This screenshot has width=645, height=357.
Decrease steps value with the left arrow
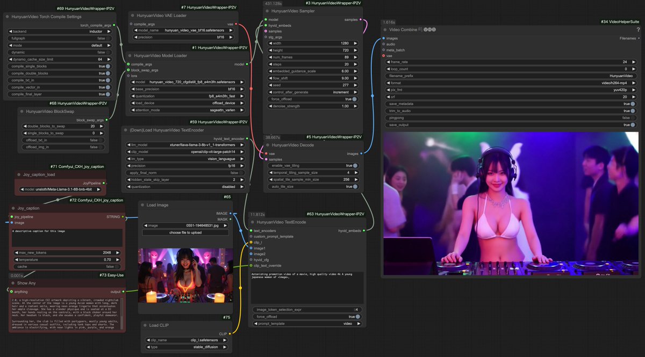pyautogui.click(x=272, y=64)
